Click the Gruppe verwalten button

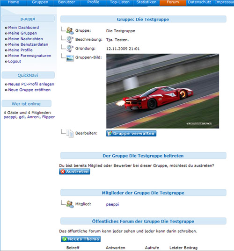tap(131, 134)
